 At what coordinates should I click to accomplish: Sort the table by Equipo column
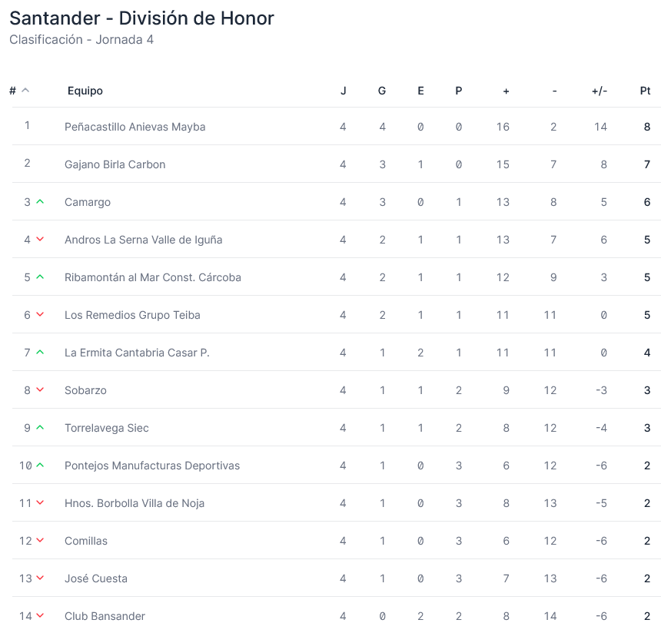(85, 91)
